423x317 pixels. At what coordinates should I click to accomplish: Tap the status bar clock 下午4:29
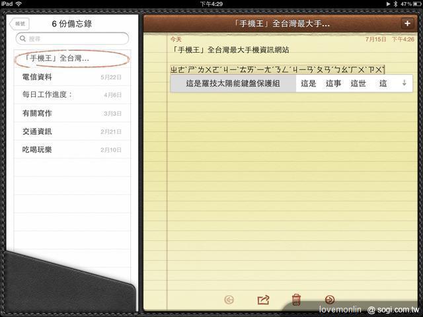pos(211,4)
